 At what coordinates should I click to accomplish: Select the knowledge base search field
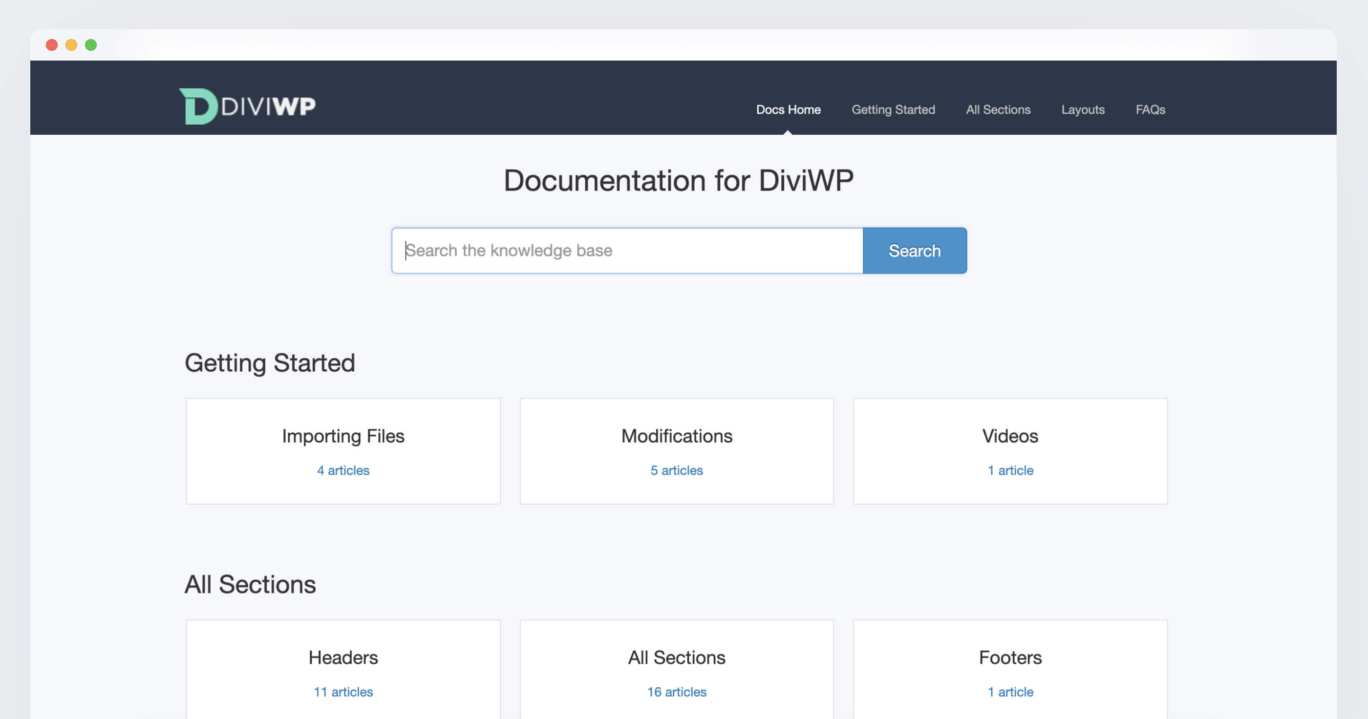[628, 251]
